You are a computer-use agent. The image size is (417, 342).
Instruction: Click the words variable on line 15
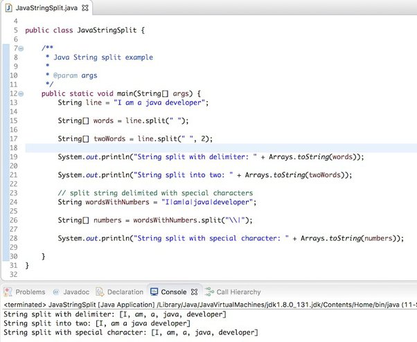click(103, 120)
